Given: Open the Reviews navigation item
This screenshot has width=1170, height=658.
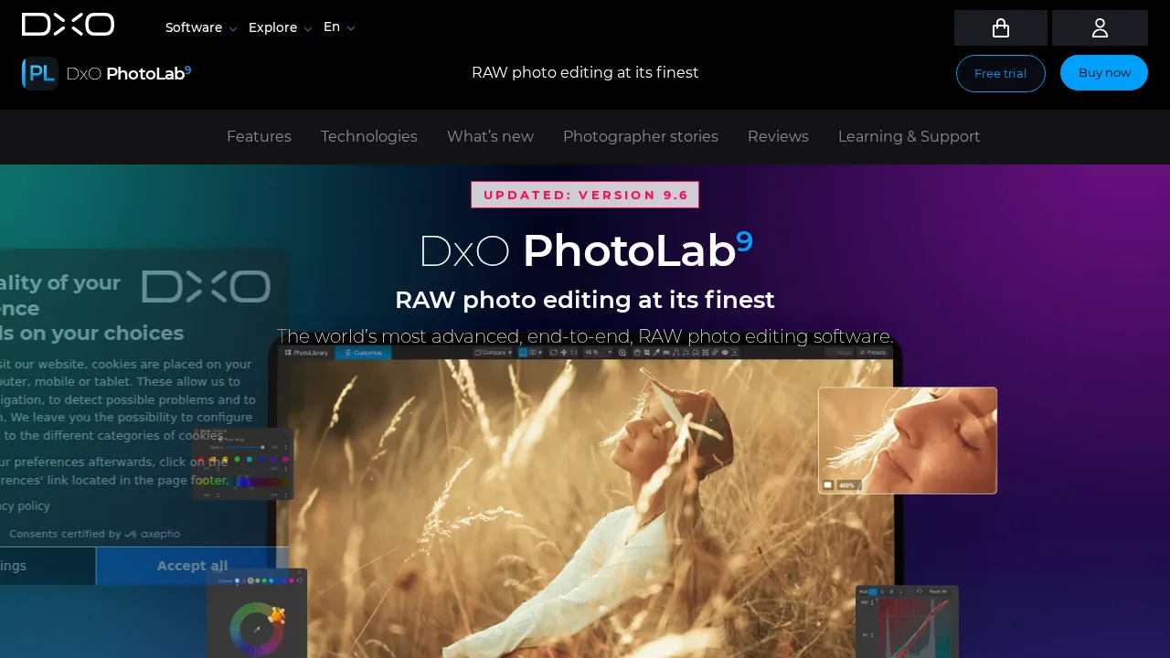Looking at the screenshot, I should pos(778,136).
